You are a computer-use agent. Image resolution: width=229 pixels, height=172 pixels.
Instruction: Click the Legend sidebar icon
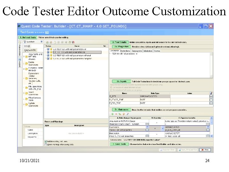pos(20,60)
